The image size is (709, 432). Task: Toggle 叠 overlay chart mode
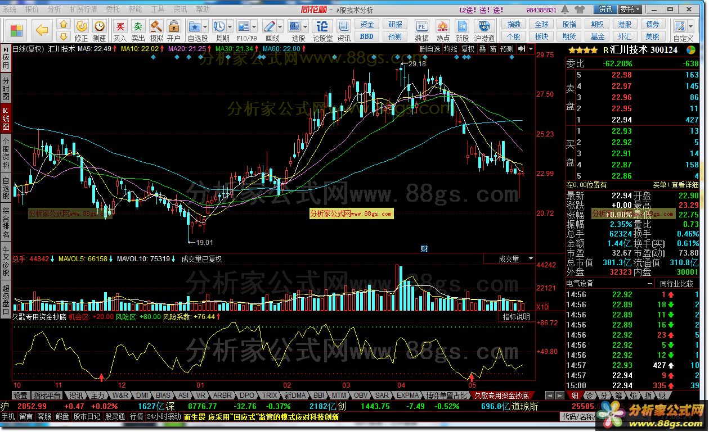click(x=482, y=49)
